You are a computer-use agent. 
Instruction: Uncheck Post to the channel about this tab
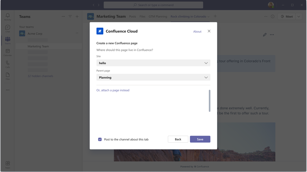click(100, 140)
